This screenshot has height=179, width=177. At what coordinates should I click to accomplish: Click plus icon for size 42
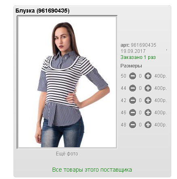point(148,100)
